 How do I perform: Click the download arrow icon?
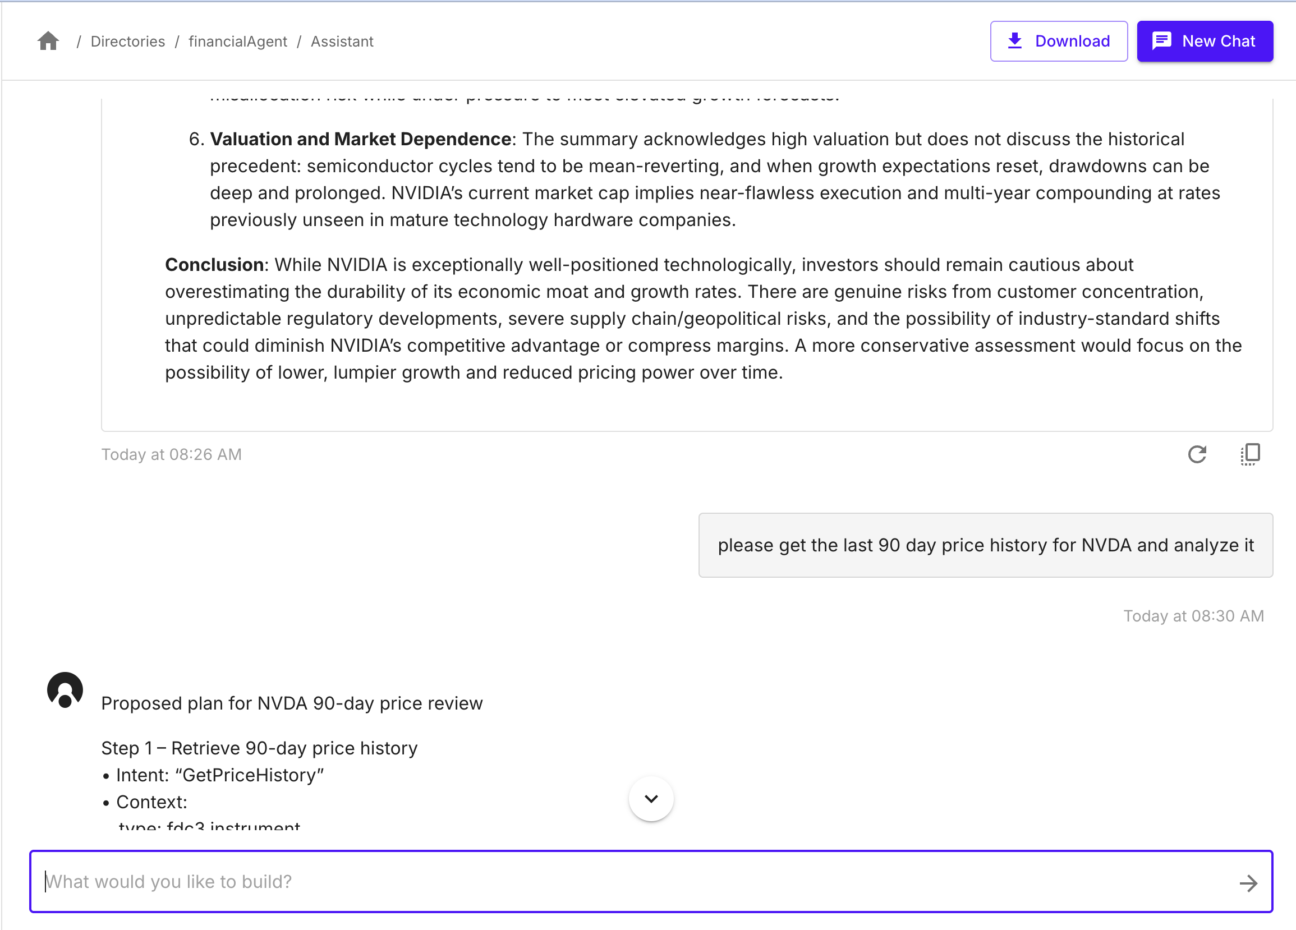point(1015,41)
